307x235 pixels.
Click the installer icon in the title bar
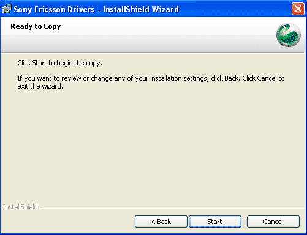point(7,9)
